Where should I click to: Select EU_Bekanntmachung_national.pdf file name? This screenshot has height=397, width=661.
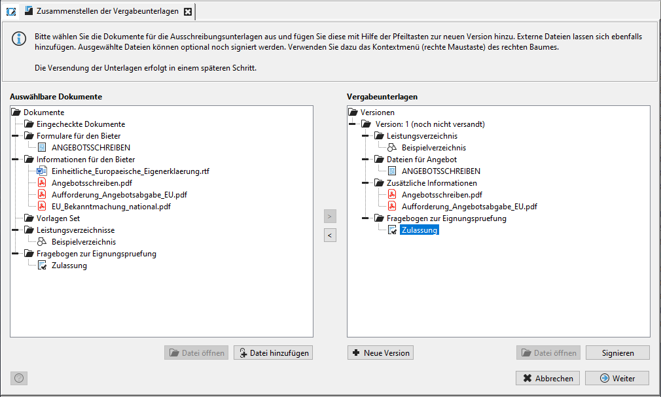[111, 207]
